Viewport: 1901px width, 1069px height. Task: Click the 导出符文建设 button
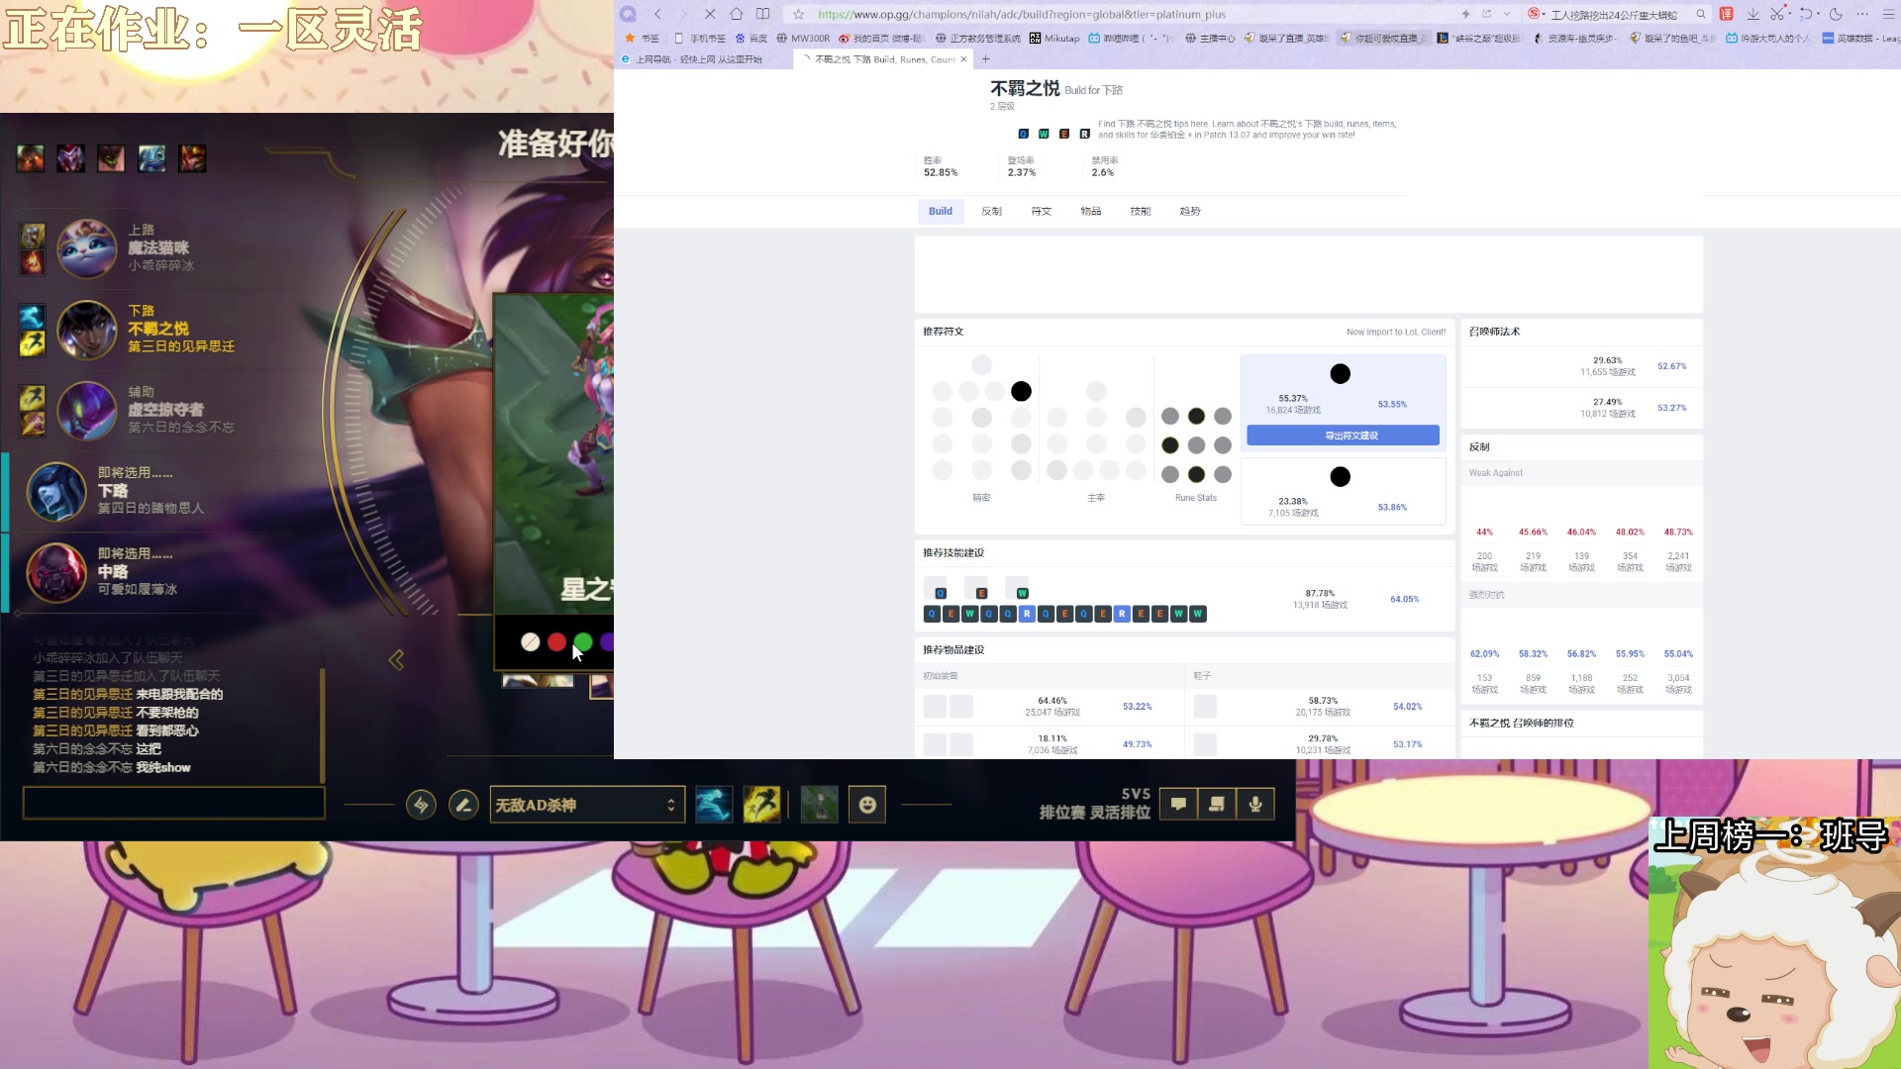point(1343,436)
